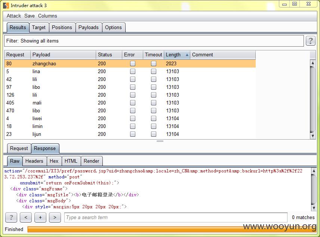Toggle Timeout checkbox for limin row
This screenshot has width=320, height=237.
click(x=154, y=127)
